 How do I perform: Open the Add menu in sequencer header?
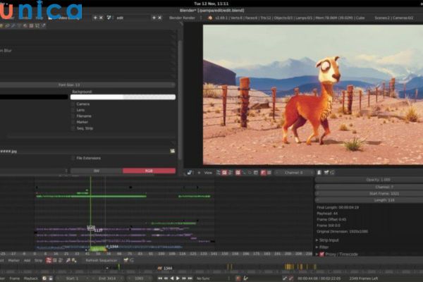coord(27,260)
